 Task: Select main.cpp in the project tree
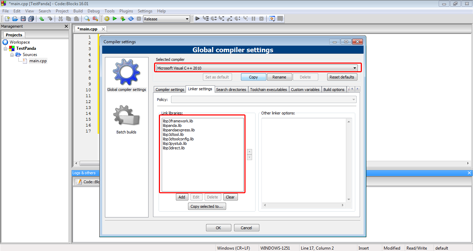click(x=38, y=61)
